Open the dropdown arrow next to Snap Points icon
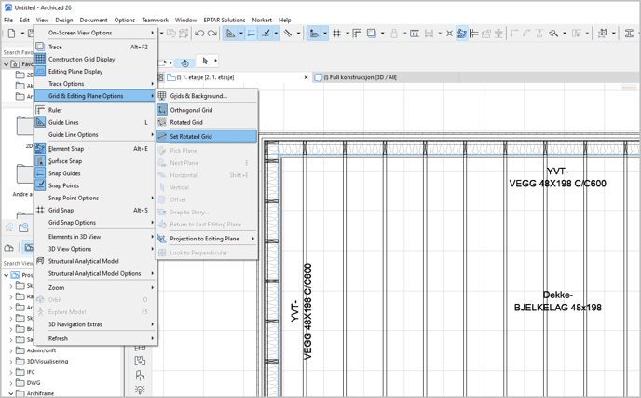This screenshot has height=398, width=641. (x=277, y=34)
